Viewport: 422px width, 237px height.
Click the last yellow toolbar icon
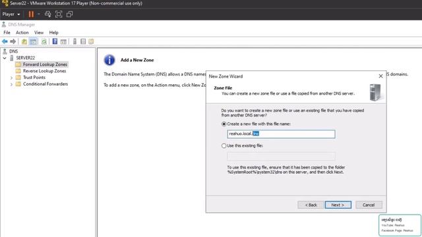(91, 41)
